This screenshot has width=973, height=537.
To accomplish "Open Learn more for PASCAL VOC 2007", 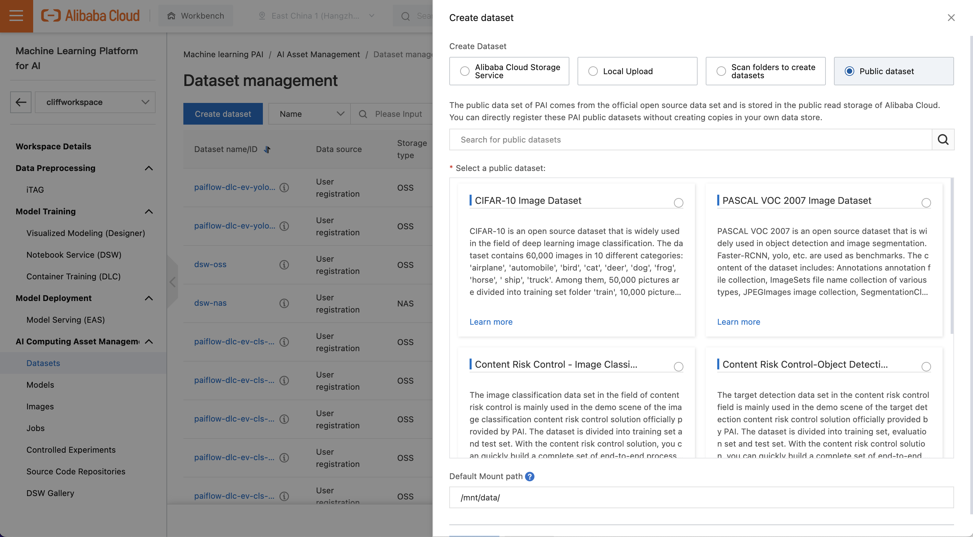I will (x=739, y=322).
